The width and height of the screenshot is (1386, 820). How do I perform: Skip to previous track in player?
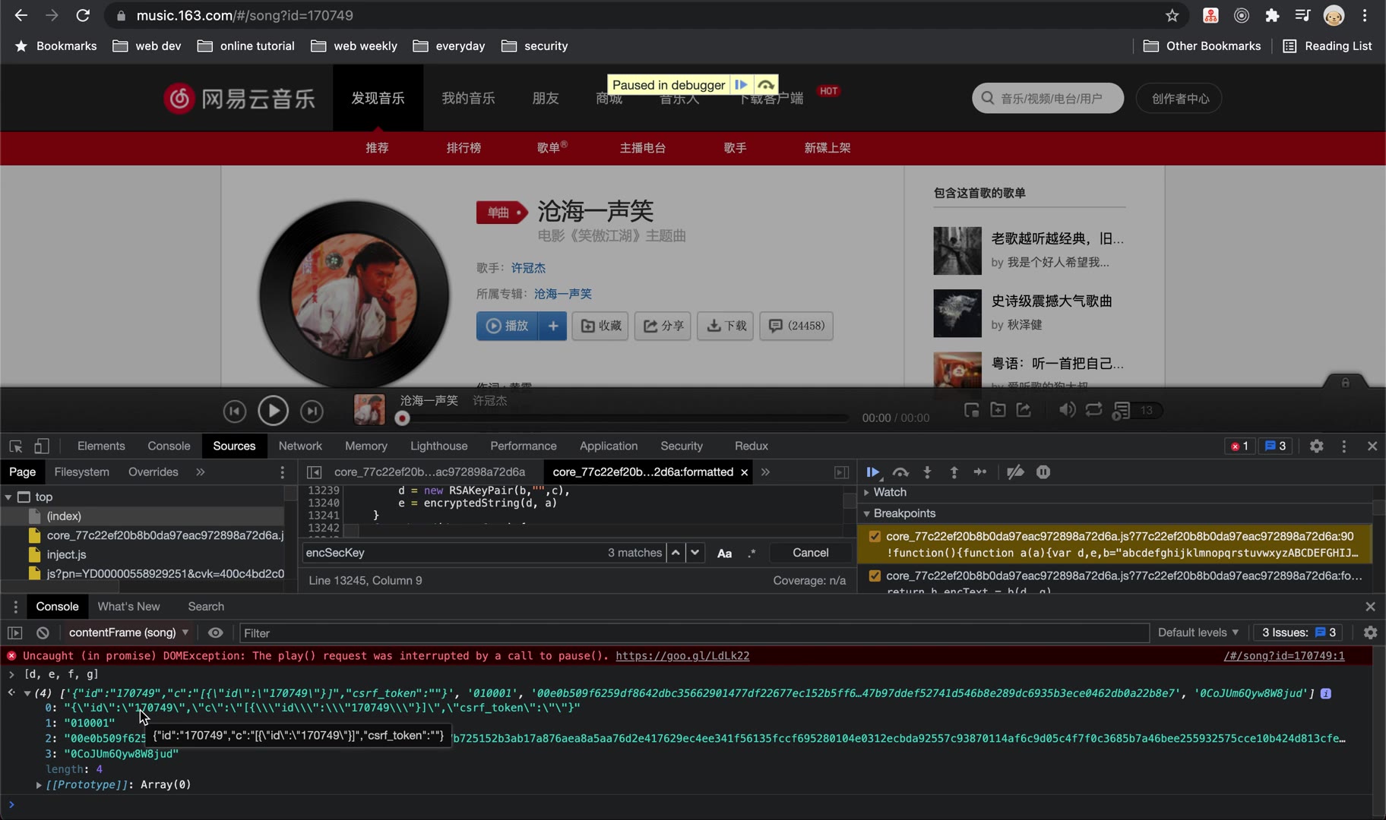point(235,411)
